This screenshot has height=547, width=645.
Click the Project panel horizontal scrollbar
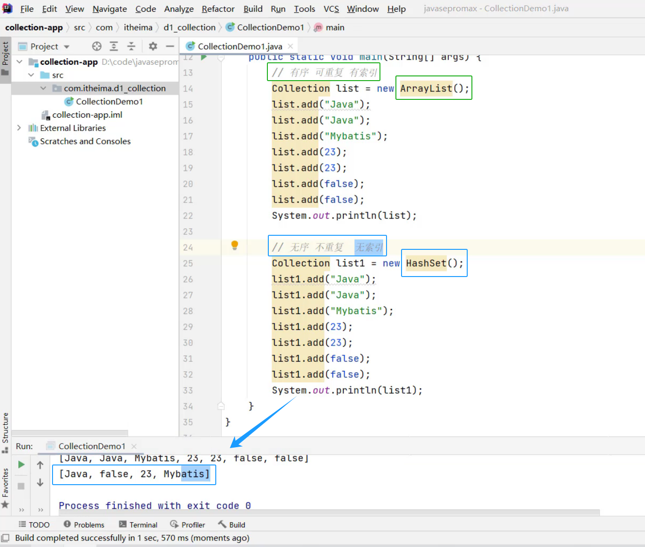(70, 433)
